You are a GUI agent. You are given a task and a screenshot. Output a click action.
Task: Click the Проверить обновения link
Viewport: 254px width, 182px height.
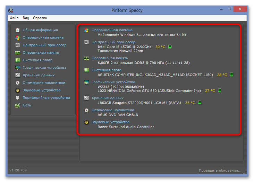(220, 171)
